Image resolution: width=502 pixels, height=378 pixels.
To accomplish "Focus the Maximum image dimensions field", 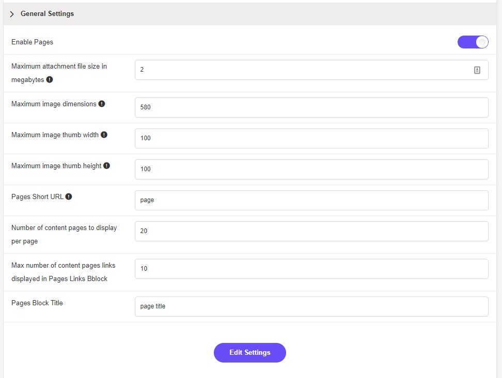I will 311,107.
